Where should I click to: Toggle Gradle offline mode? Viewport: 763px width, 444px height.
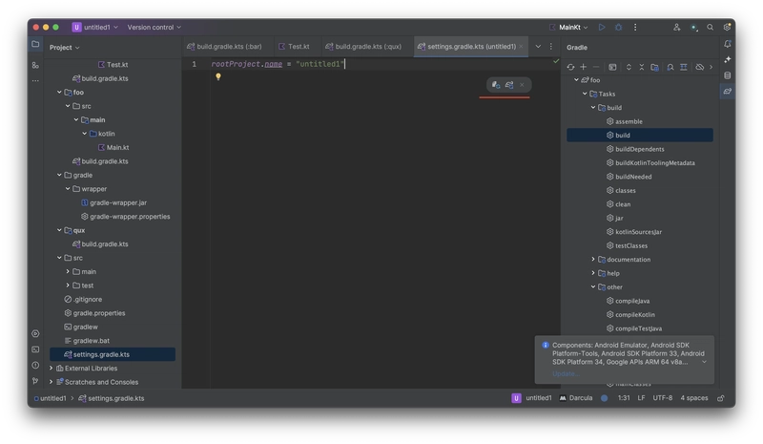tap(700, 67)
